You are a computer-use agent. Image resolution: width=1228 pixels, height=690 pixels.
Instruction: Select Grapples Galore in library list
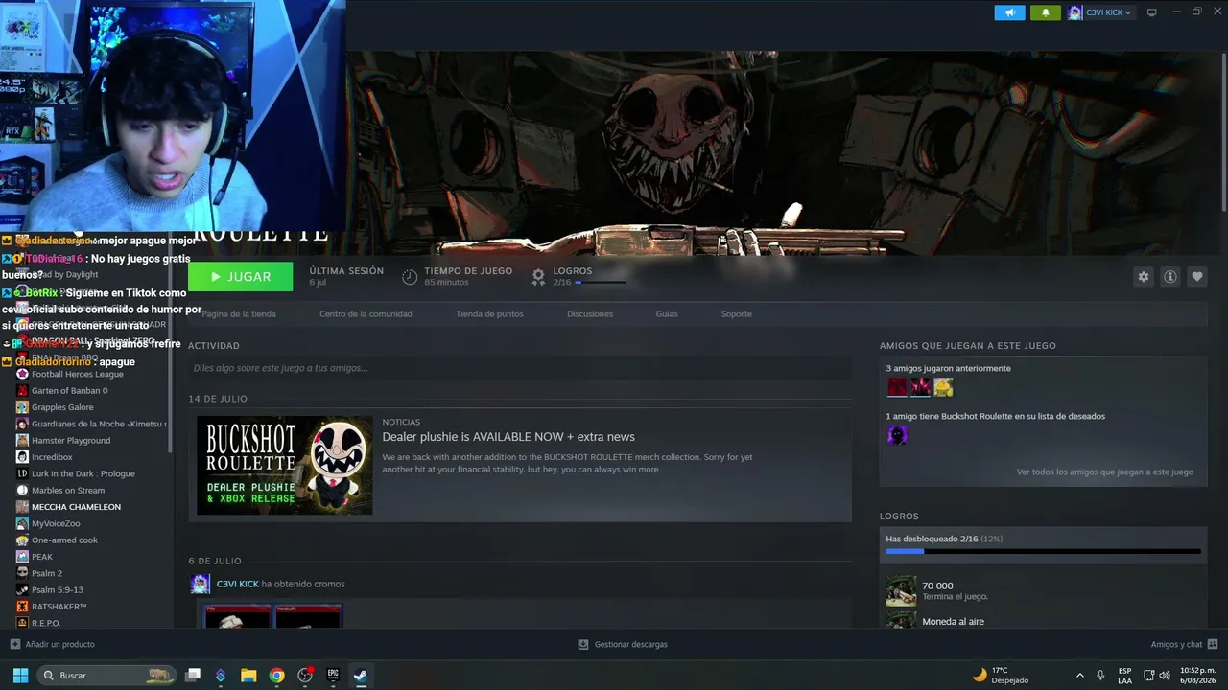point(62,407)
